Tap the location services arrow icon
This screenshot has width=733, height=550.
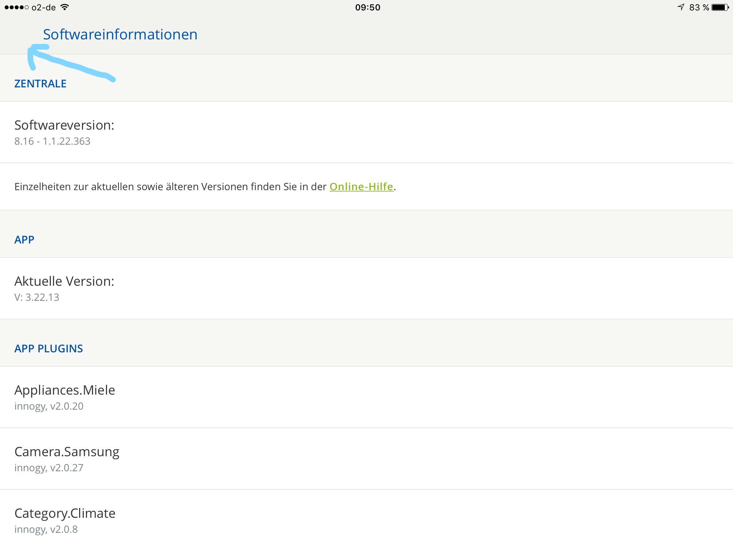point(681,7)
